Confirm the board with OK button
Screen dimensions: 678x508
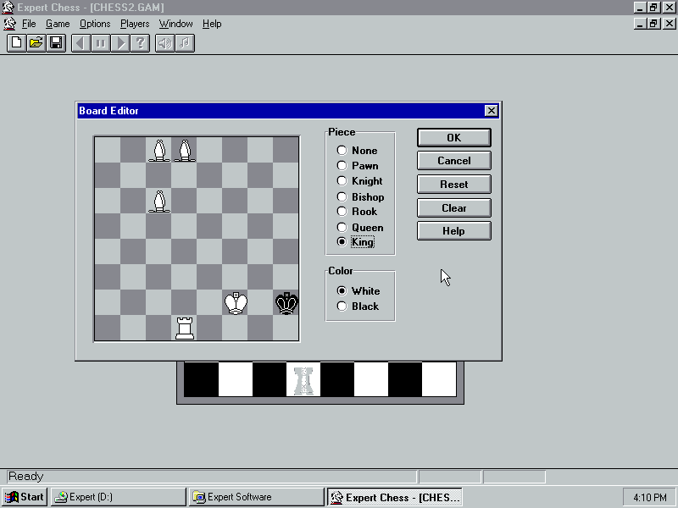coord(454,137)
